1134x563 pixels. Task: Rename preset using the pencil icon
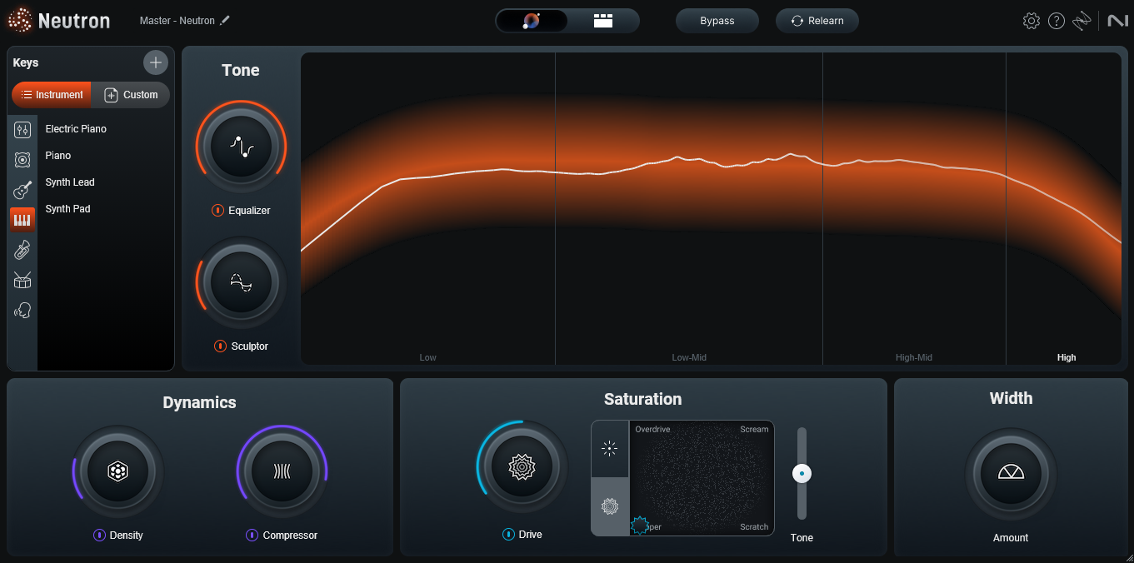coord(225,20)
